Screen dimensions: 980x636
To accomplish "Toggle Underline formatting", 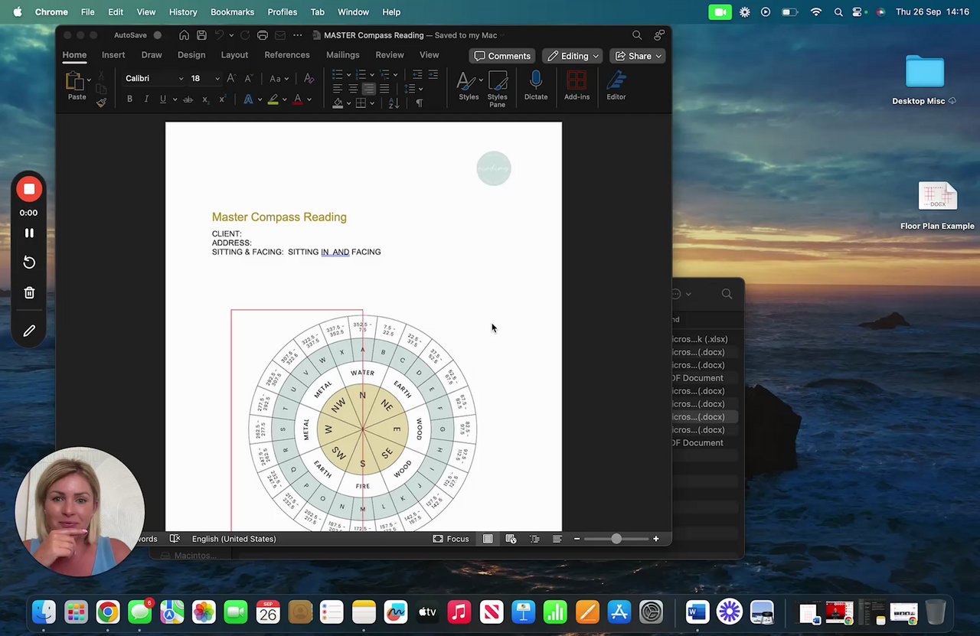I will 162,99.
